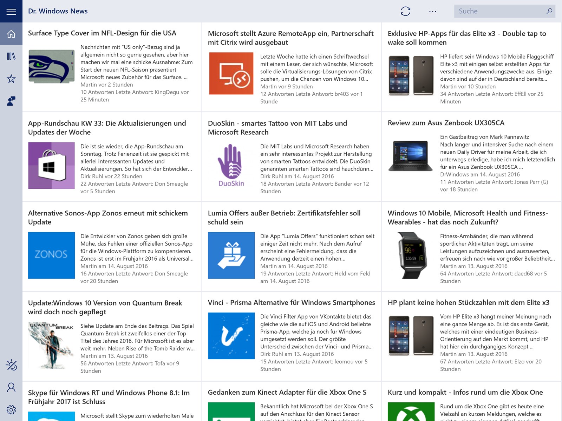Viewport: 562px width, 421px height.
Task: Open favorites star in sidebar
Action: tap(11, 79)
